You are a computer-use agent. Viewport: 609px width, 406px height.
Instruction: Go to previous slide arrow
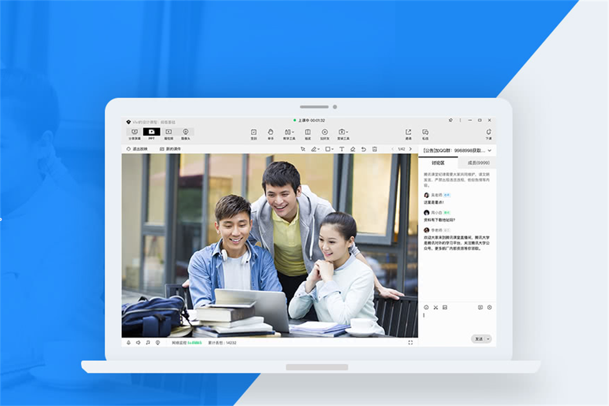(393, 149)
